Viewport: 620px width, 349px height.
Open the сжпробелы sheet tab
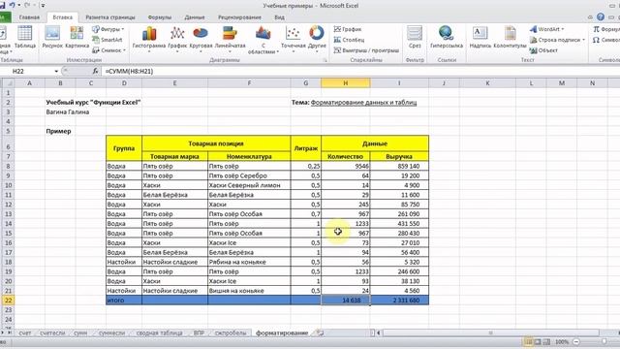[231, 333]
